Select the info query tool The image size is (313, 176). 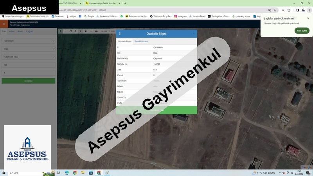tap(81, 31)
